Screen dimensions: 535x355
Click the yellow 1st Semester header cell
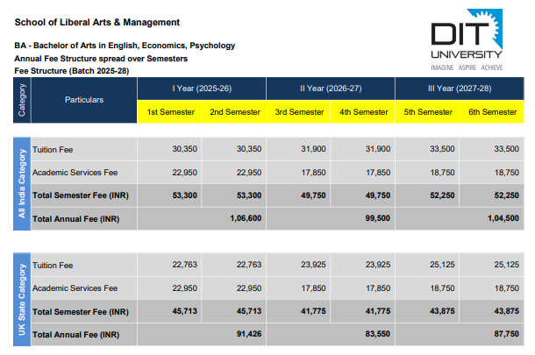tap(169, 112)
